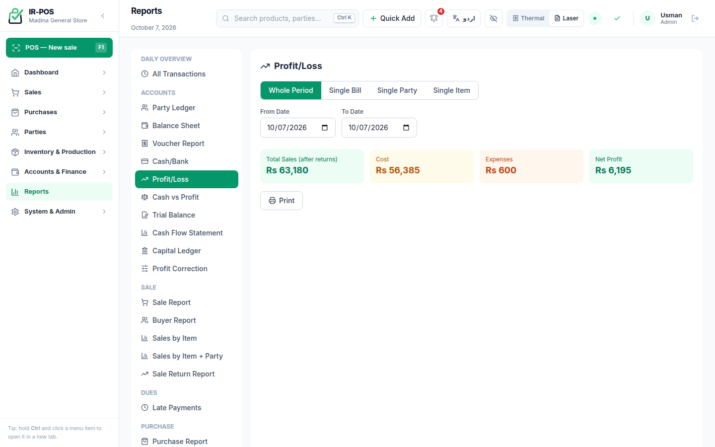Expand the Dashboard menu chevron
The width and height of the screenshot is (715, 447).
104,73
